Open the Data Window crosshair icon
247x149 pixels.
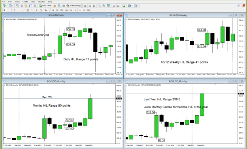22,6
